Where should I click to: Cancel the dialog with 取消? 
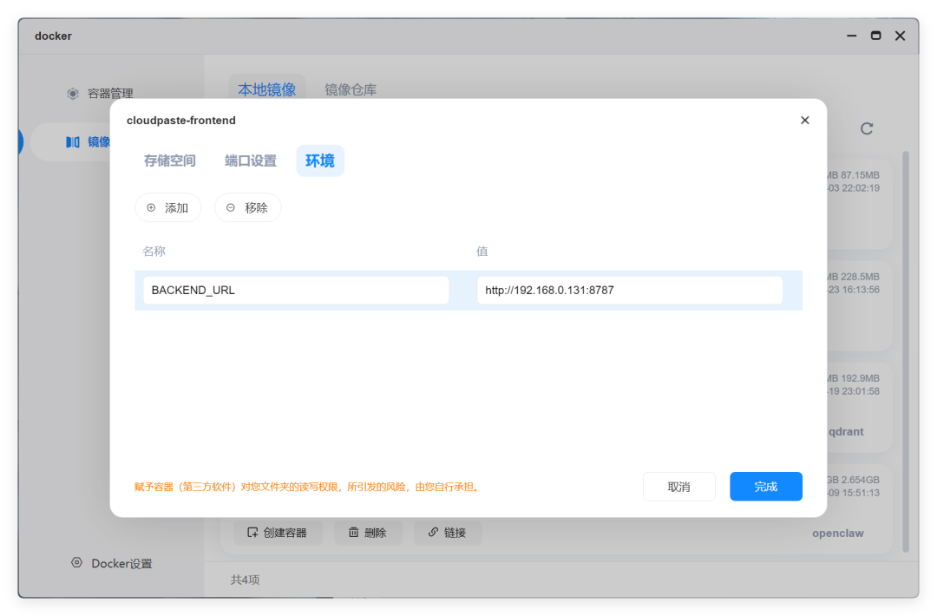[x=679, y=486]
